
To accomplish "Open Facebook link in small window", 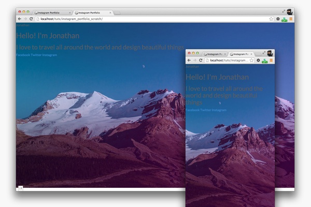I will click(x=193, y=110).
